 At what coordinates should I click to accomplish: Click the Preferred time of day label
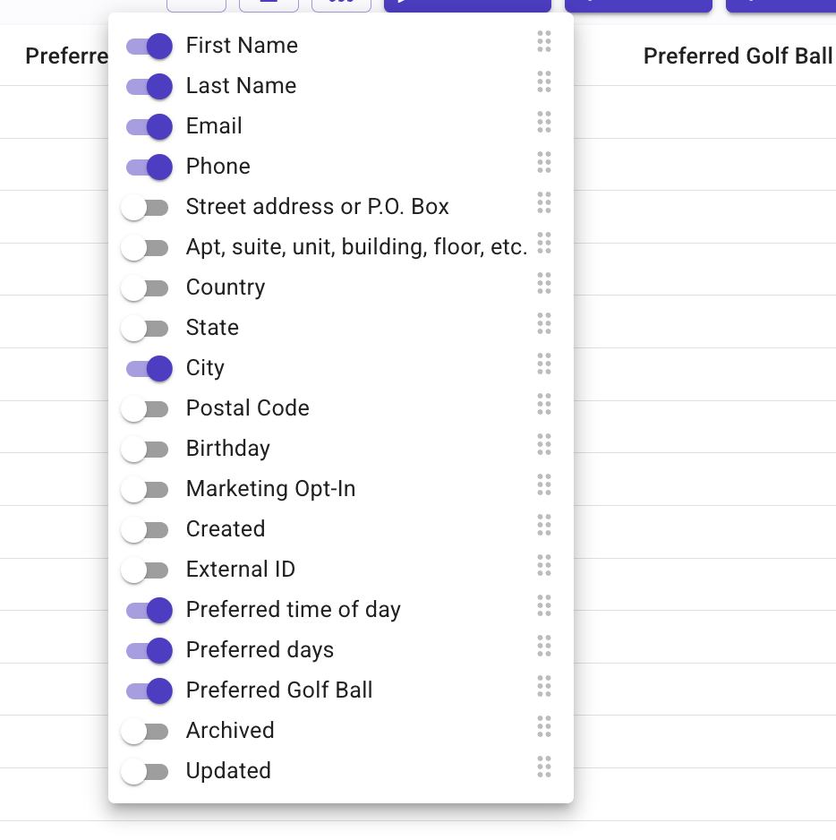(x=293, y=610)
